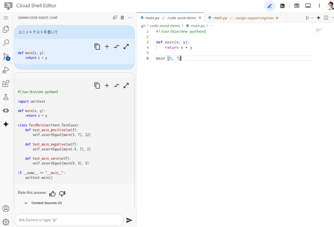Open the hamburger menu in activity bar
Screen dimensions: 334x227
point(6,18)
